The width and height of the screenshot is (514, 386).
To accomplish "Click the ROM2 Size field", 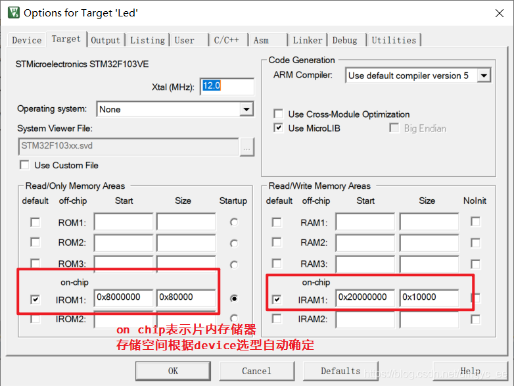I will click(186, 243).
